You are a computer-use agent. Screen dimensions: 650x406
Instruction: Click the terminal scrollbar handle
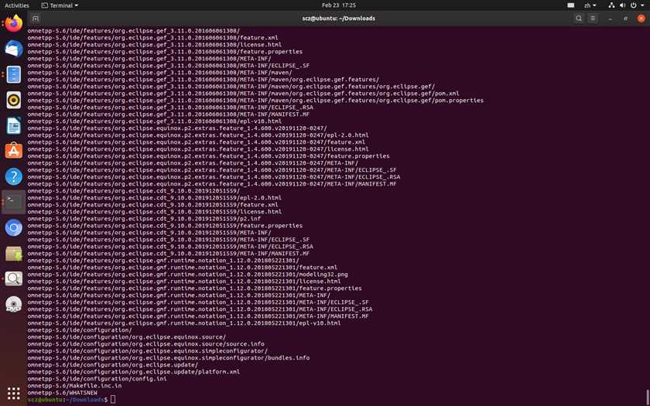tap(647, 397)
